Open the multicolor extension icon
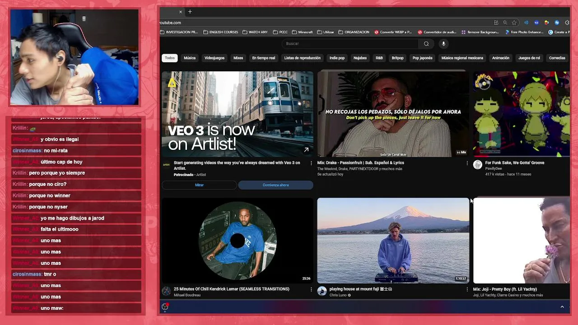 546,23
